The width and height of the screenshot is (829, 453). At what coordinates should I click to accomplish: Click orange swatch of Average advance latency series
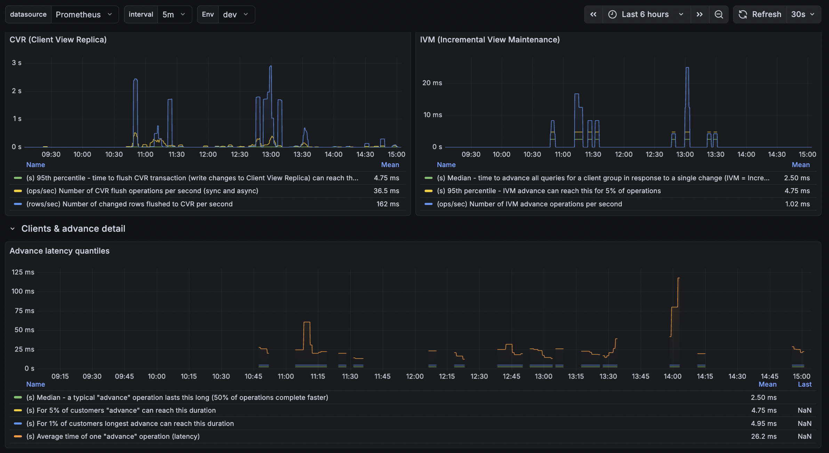pyautogui.click(x=18, y=436)
